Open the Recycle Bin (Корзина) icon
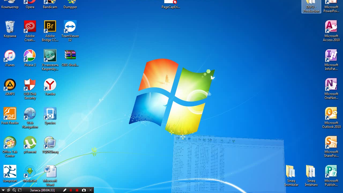The height and width of the screenshot is (193, 343). coord(10,29)
